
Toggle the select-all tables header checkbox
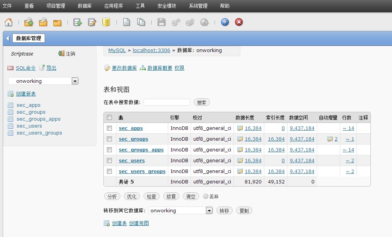[x=109, y=118]
